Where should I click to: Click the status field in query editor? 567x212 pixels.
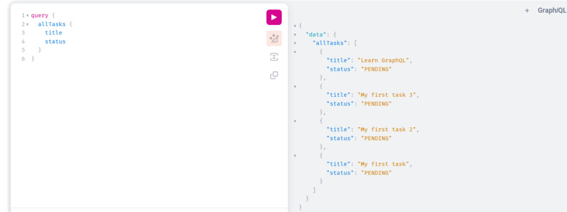[x=55, y=42]
